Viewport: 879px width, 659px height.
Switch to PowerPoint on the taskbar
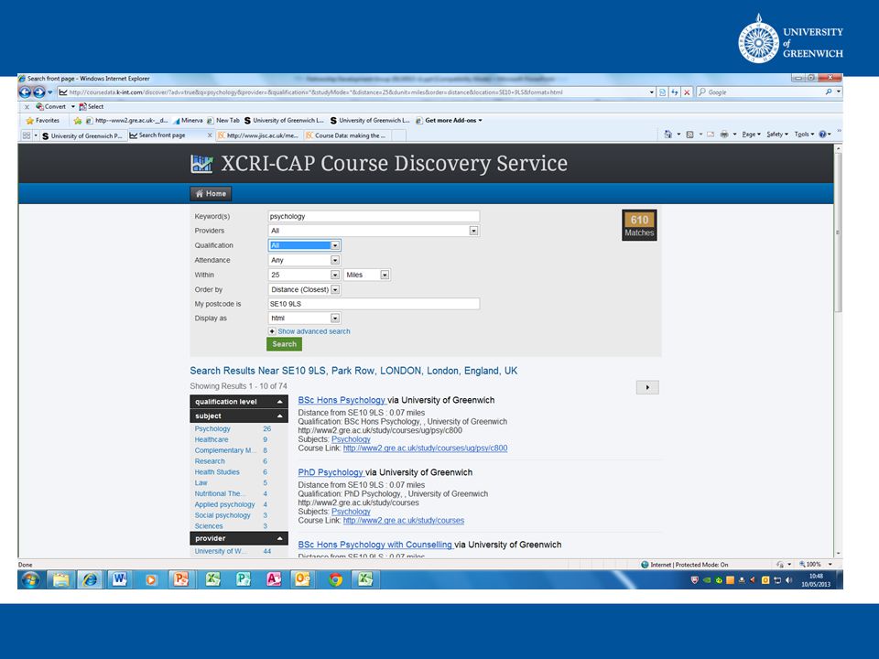(181, 579)
